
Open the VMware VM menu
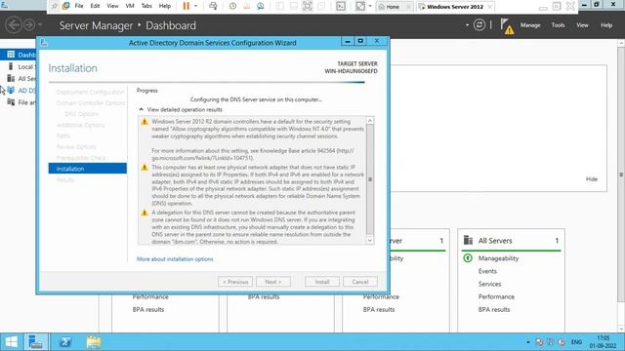[130, 6]
